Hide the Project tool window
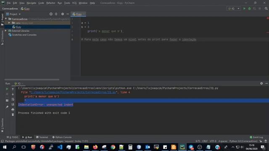Image resolution: width=269 pixels, height=151 pixels. (68, 14)
